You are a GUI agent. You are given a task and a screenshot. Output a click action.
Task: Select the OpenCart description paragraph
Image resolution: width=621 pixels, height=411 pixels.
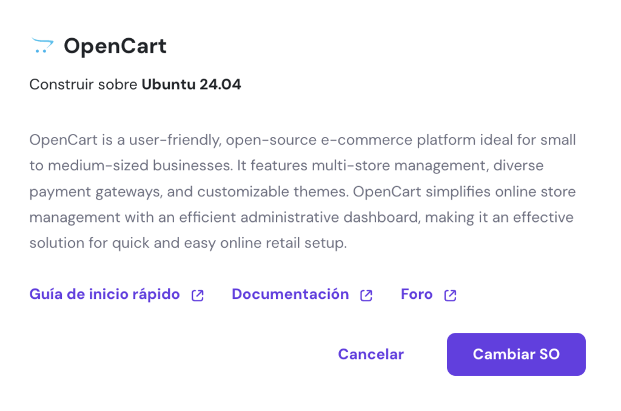[x=302, y=191]
